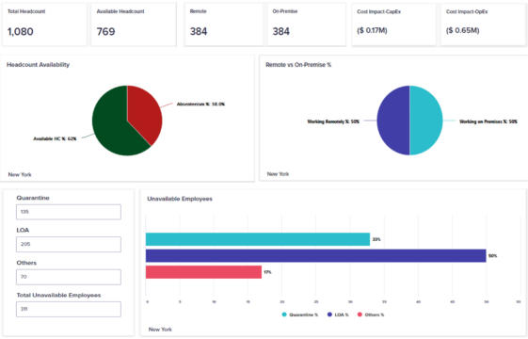Viewport: 528px width, 339px height.
Task: Click the Quarantine input field
Action: click(69, 212)
